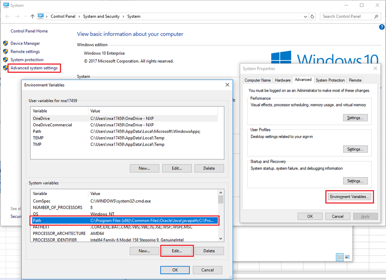The width and height of the screenshot is (386, 280).
Task: Select OneDriveCommercial user variable row
Action: coord(125,125)
